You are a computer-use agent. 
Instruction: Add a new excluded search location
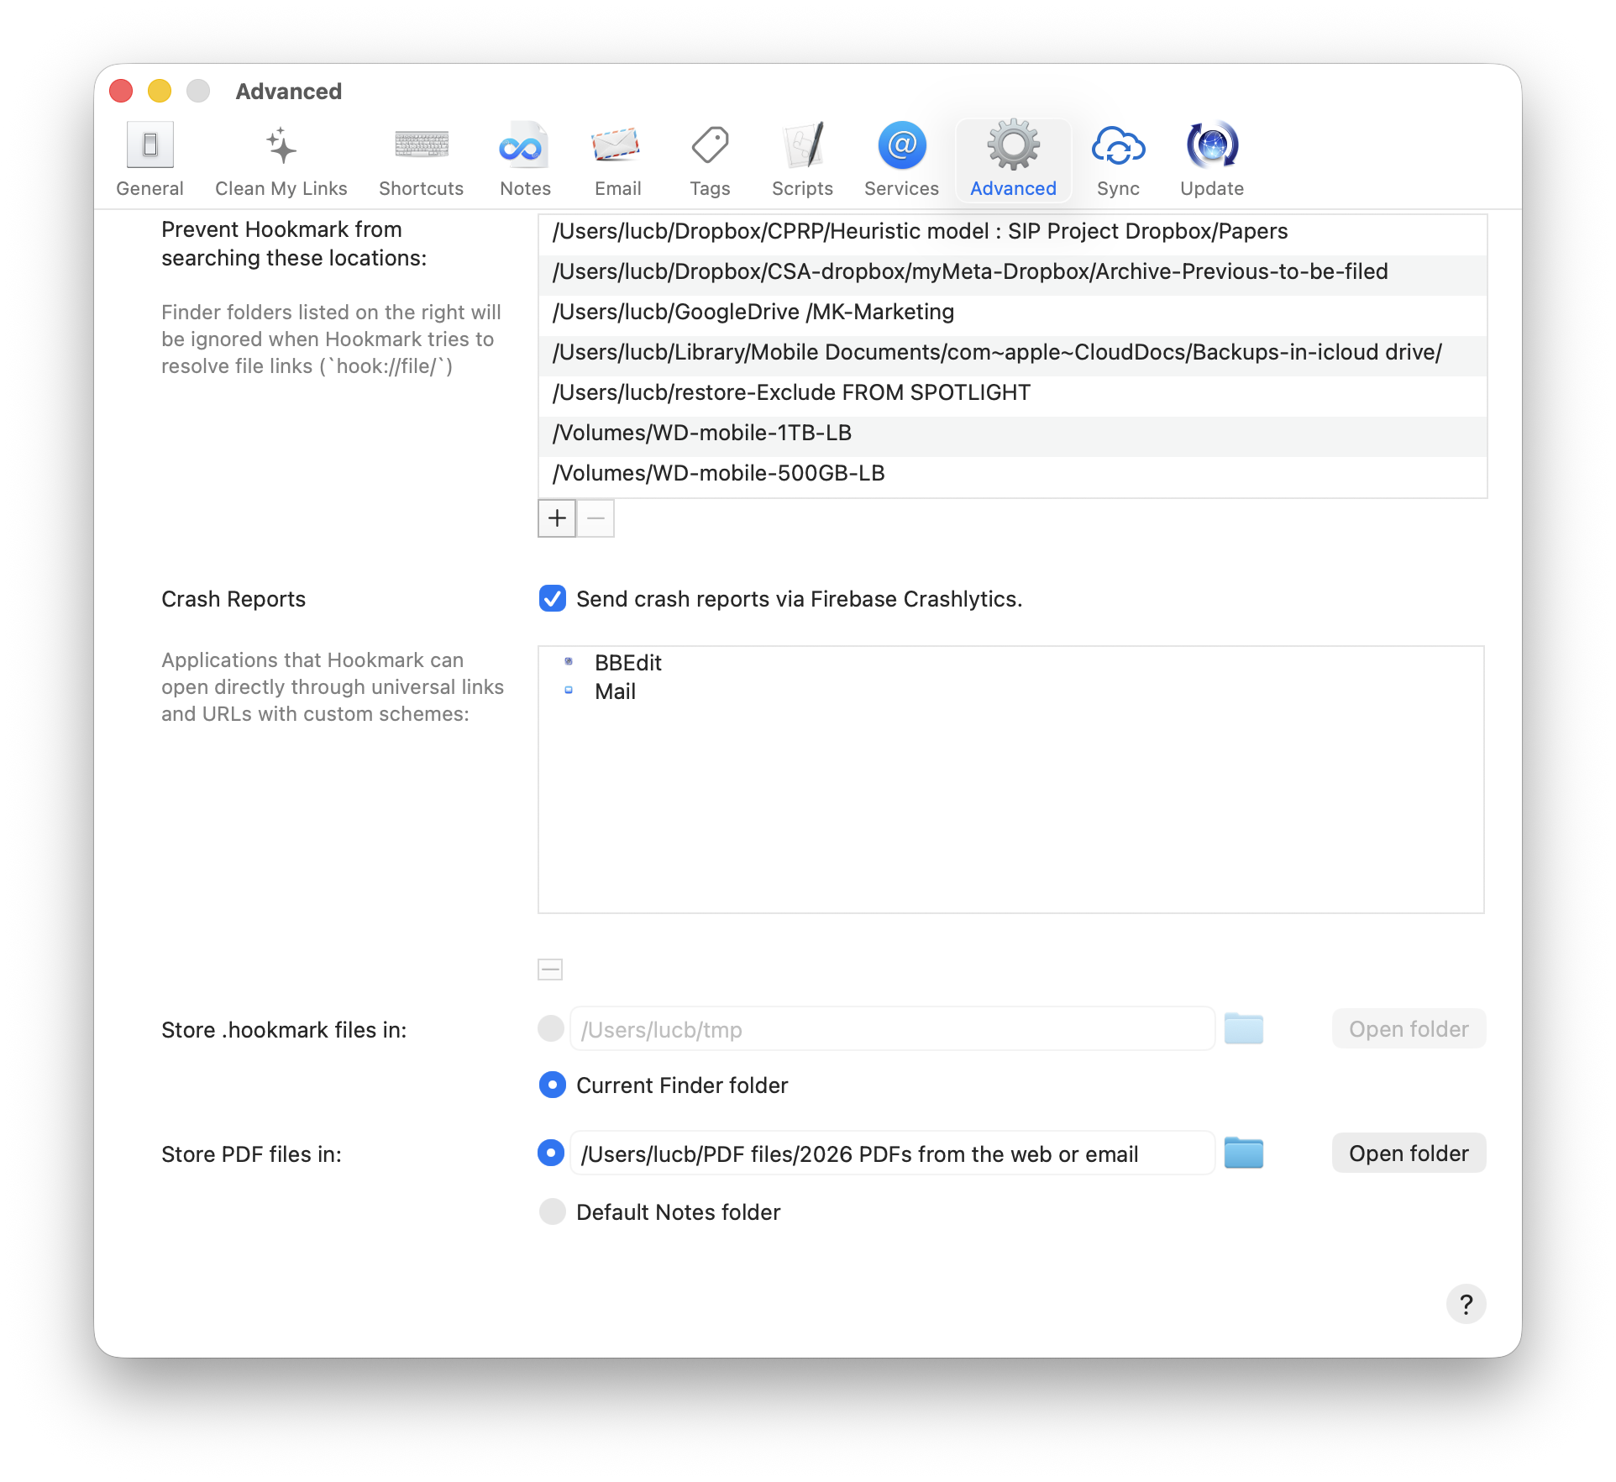(x=556, y=518)
